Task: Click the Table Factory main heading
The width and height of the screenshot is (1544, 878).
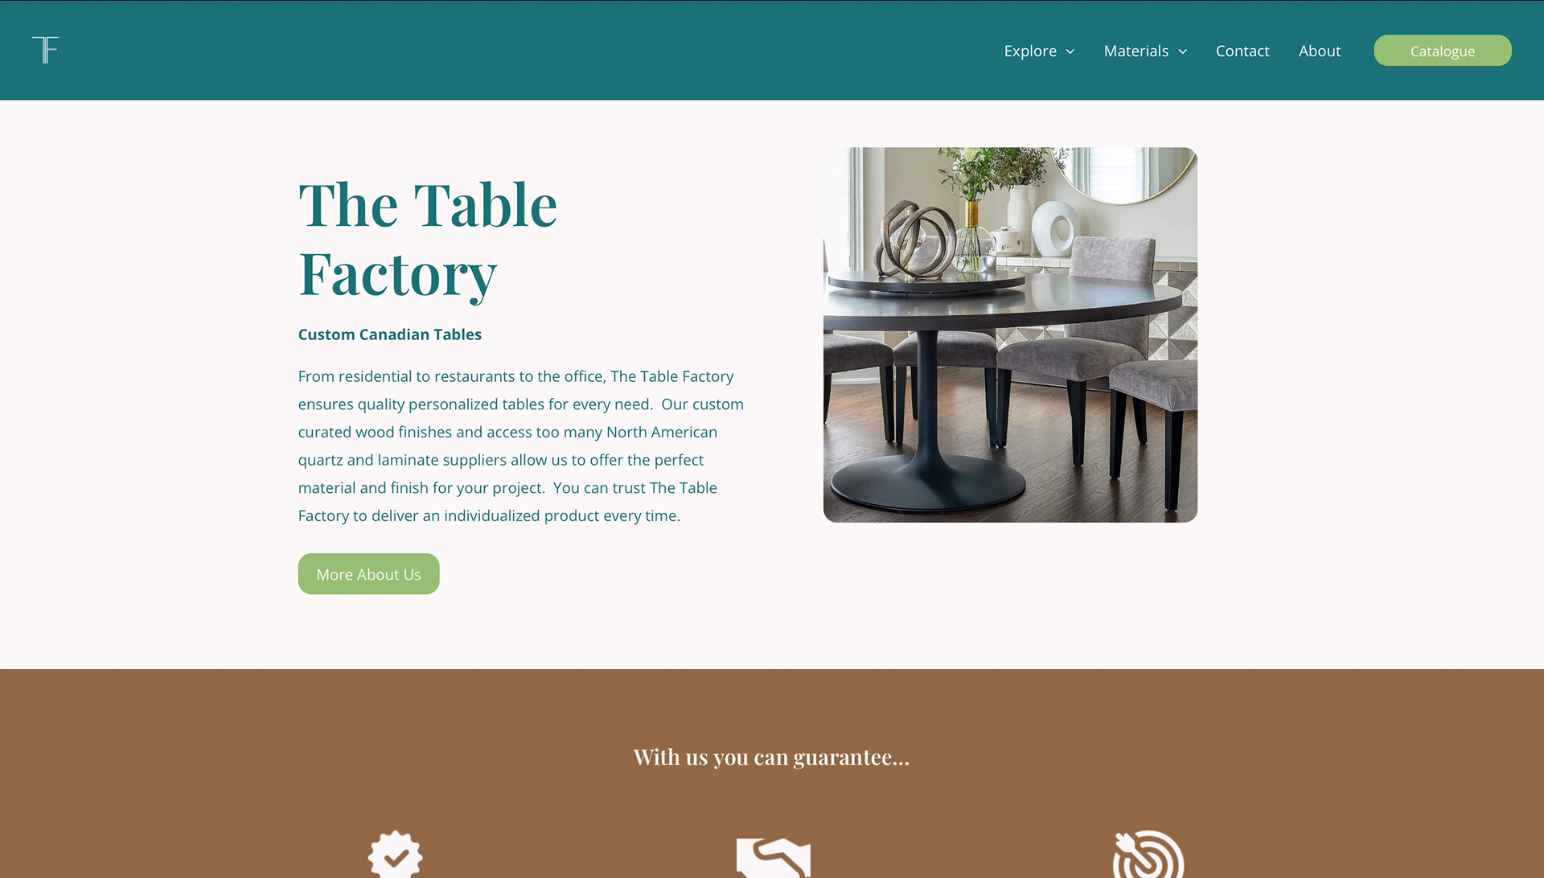Action: tap(428, 240)
